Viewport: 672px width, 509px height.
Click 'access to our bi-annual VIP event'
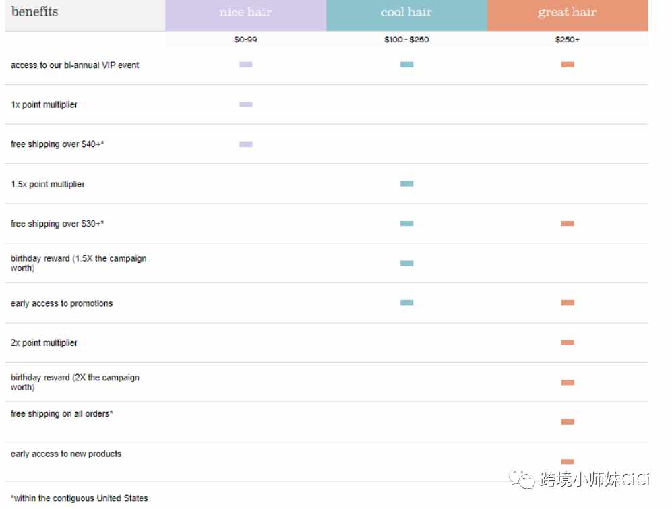75,65
